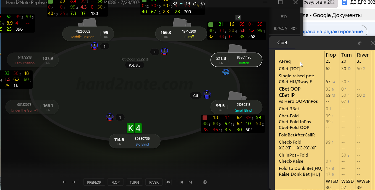Click the hero's King card
Screen dimensions: 375x190
coord(131,128)
